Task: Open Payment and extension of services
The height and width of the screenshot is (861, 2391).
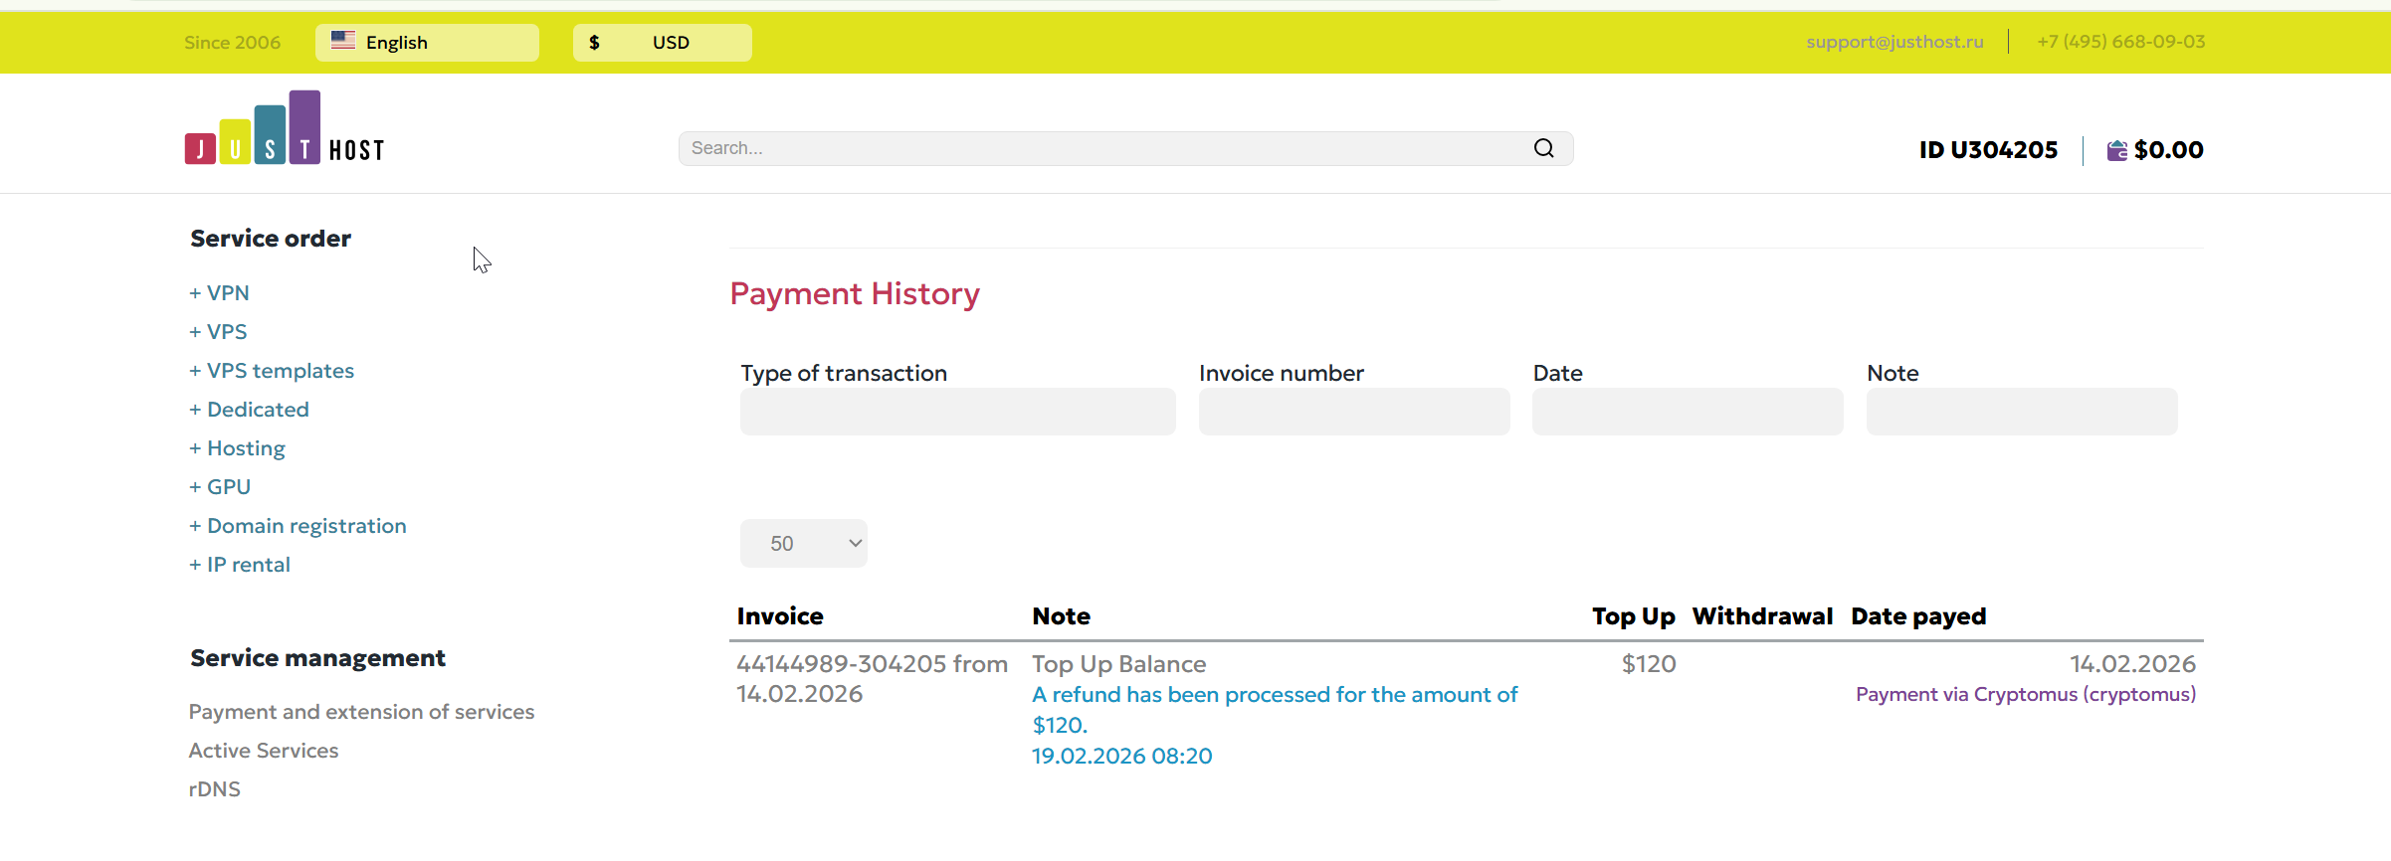Action: coord(361,712)
